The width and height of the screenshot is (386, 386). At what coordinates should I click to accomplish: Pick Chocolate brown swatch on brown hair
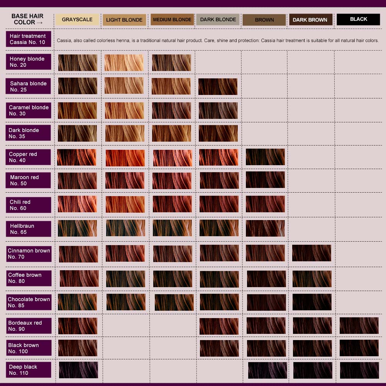click(x=267, y=302)
